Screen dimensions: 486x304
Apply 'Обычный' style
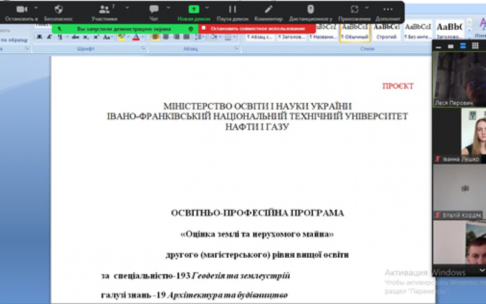[355, 32]
